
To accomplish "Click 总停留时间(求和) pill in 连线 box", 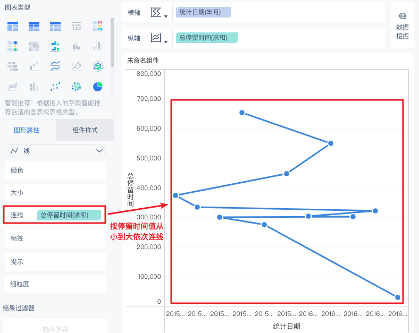I will pos(69,215).
